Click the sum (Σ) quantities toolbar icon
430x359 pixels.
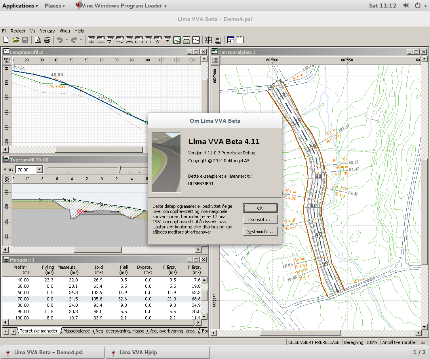(x=167, y=40)
